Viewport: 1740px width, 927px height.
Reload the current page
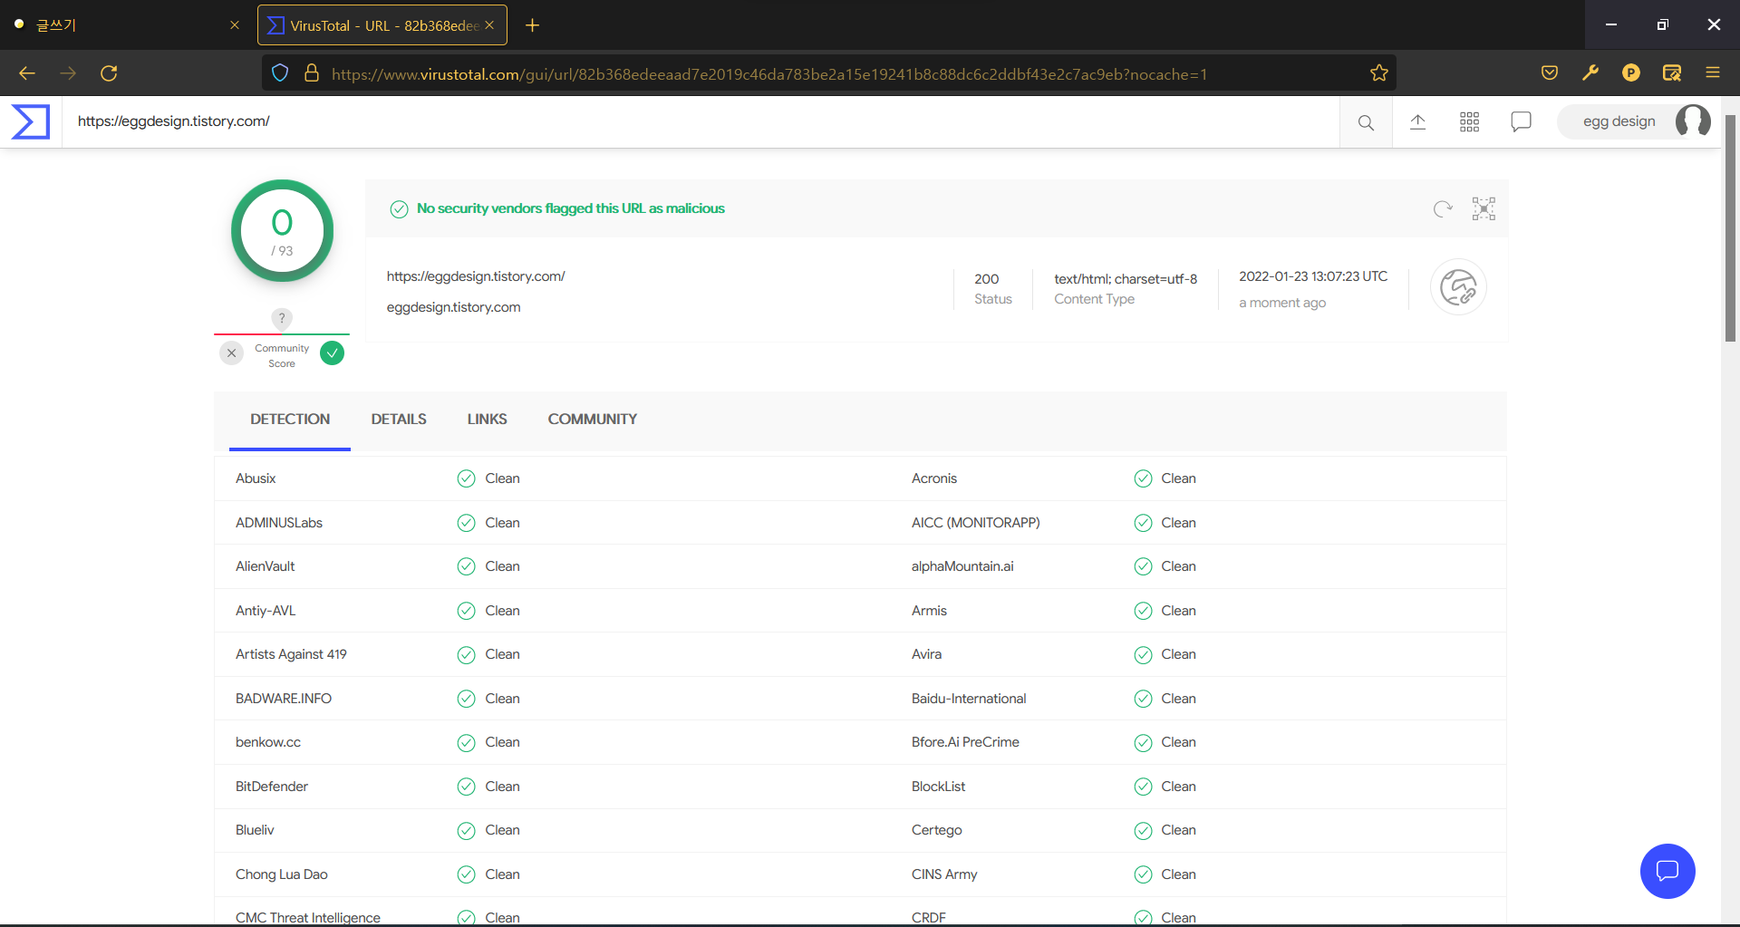tap(109, 73)
